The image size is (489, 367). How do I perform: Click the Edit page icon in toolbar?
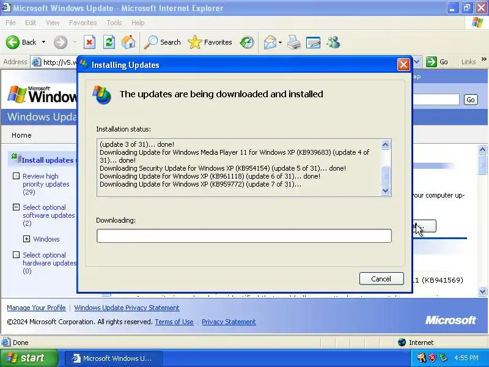314,42
